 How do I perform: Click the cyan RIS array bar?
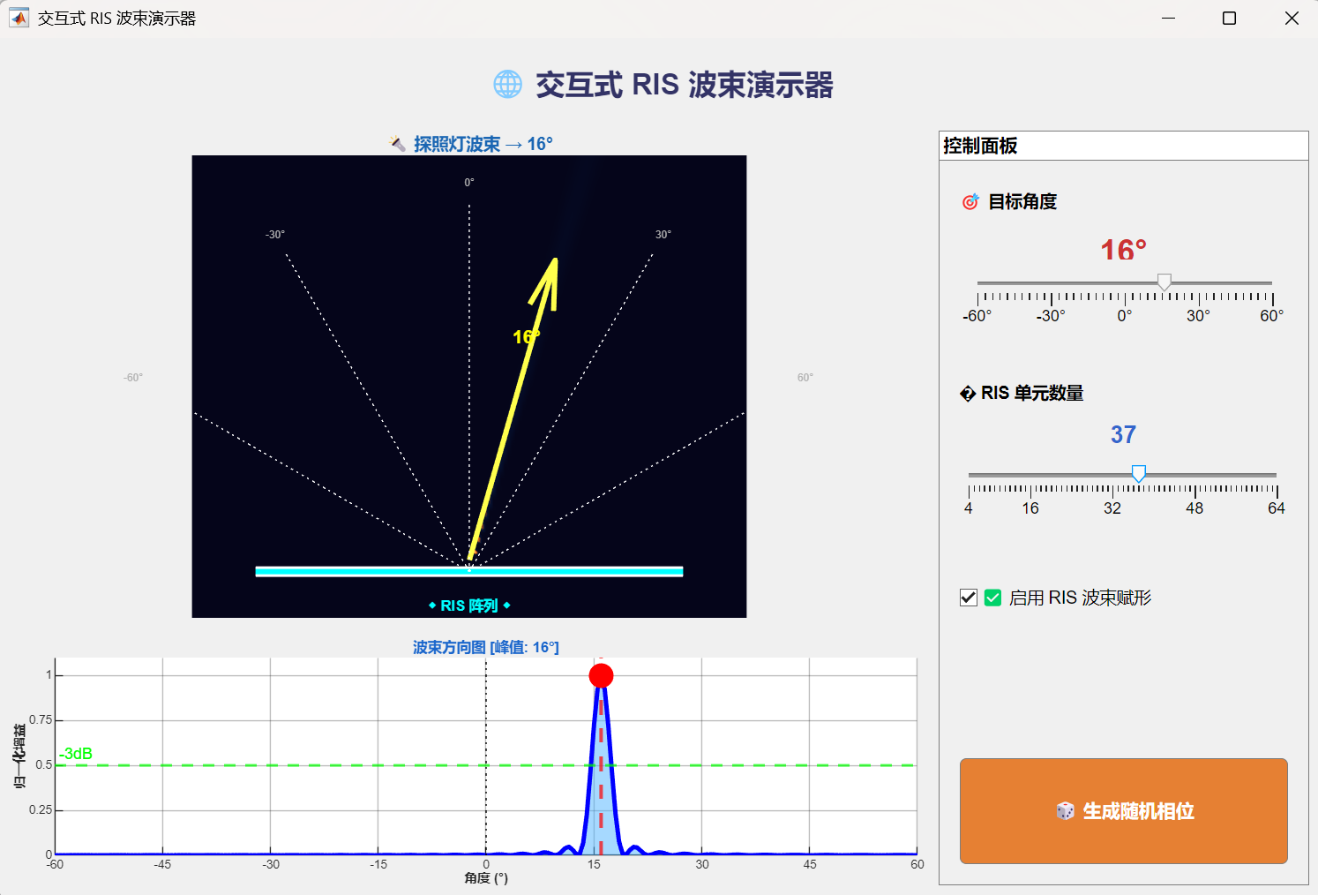468,572
